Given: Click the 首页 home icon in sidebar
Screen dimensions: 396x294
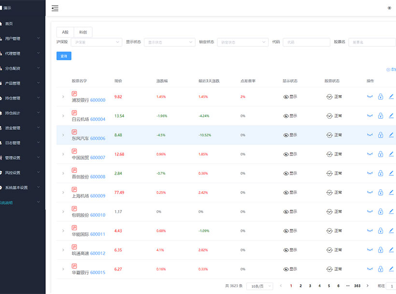Looking at the screenshot, I should [x=2, y=24].
